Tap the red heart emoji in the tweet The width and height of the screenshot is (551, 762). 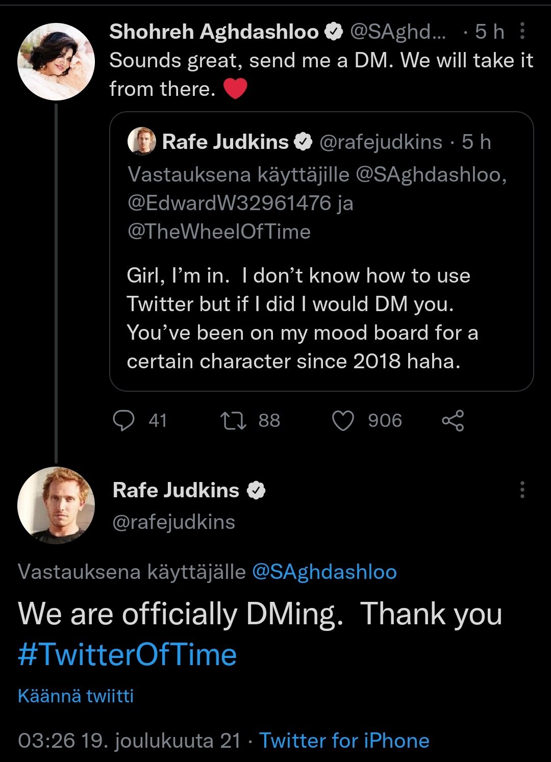coord(235,89)
